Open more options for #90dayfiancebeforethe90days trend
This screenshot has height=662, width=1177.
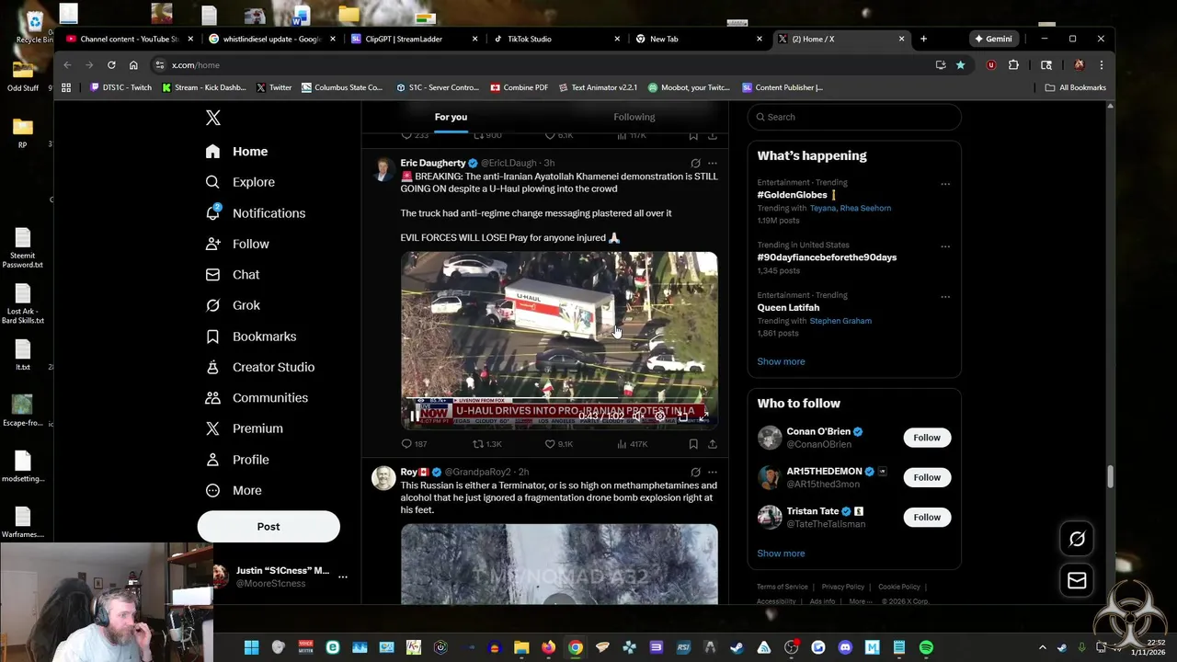coord(945,246)
